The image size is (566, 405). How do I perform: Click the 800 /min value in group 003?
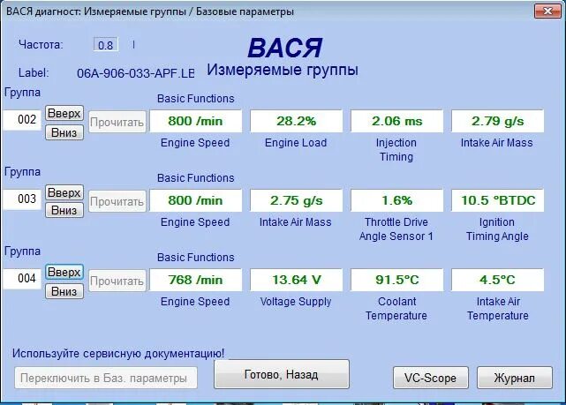196,200
